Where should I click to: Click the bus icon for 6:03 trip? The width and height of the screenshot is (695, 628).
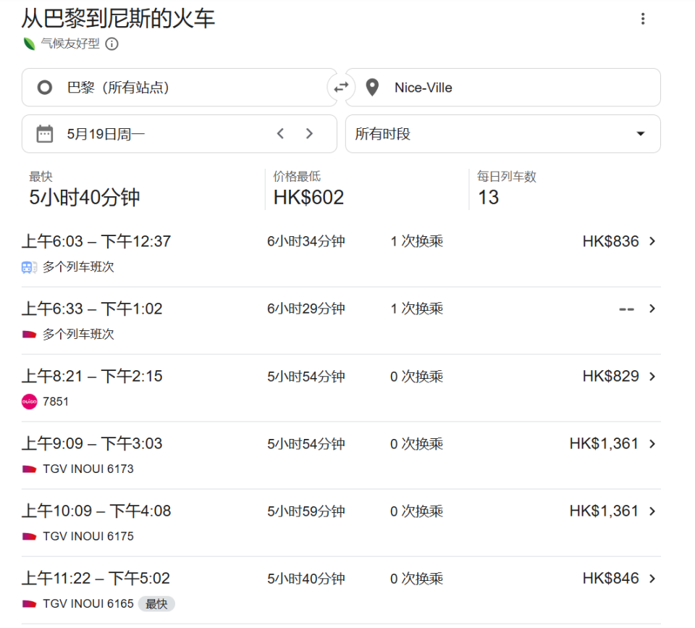(29, 267)
